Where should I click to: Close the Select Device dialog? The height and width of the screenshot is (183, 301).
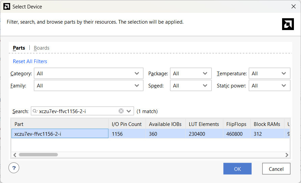pos(293,6)
